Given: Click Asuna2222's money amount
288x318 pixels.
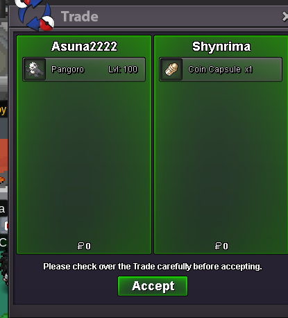Looking at the screenshot, I should tap(84, 246).
